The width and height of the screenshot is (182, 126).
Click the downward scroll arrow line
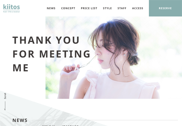point(5,106)
